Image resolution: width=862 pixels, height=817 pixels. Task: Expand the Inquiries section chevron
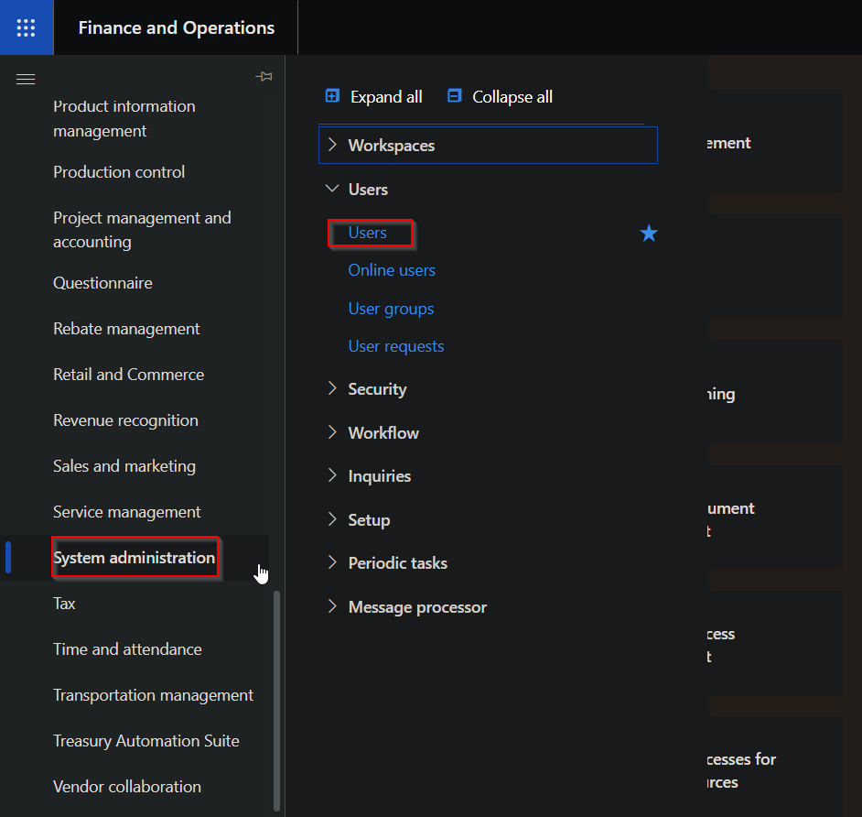[332, 475]
